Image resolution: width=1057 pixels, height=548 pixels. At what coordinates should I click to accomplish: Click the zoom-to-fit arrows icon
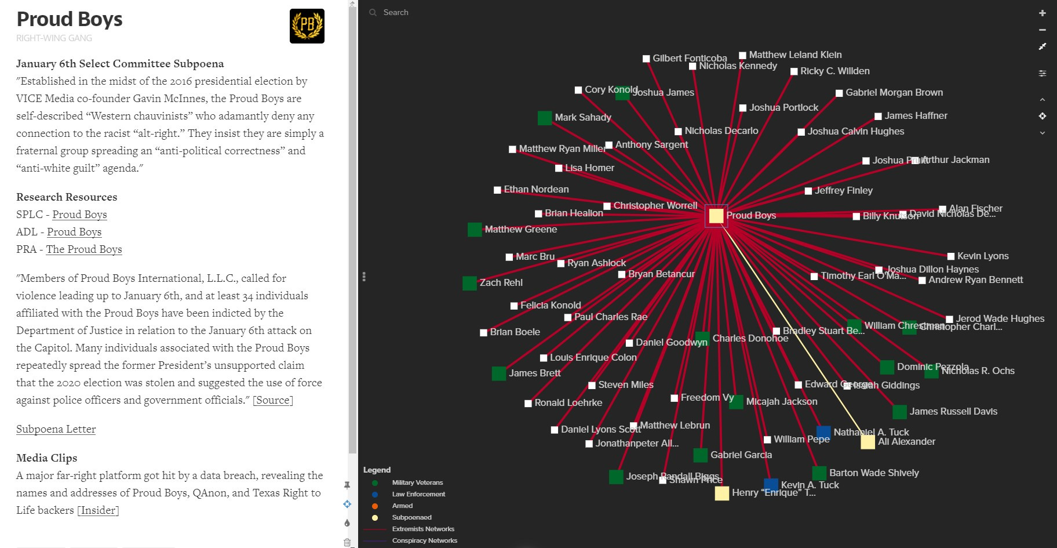pyautogui.click(x=1042, y=46)
